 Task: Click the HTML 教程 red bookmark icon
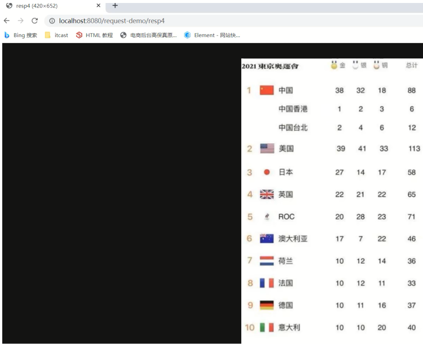coord(79,35)
